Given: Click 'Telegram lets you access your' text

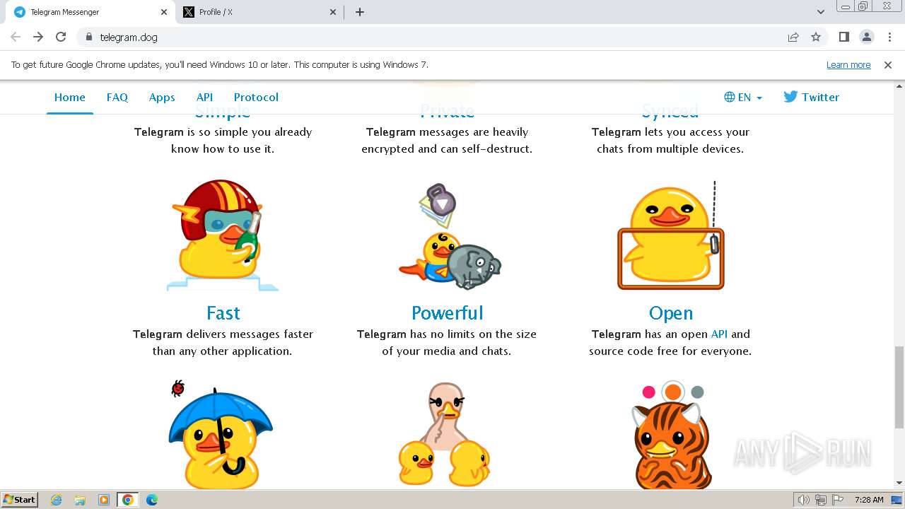Looking at the screenshot, I should 670,131.
